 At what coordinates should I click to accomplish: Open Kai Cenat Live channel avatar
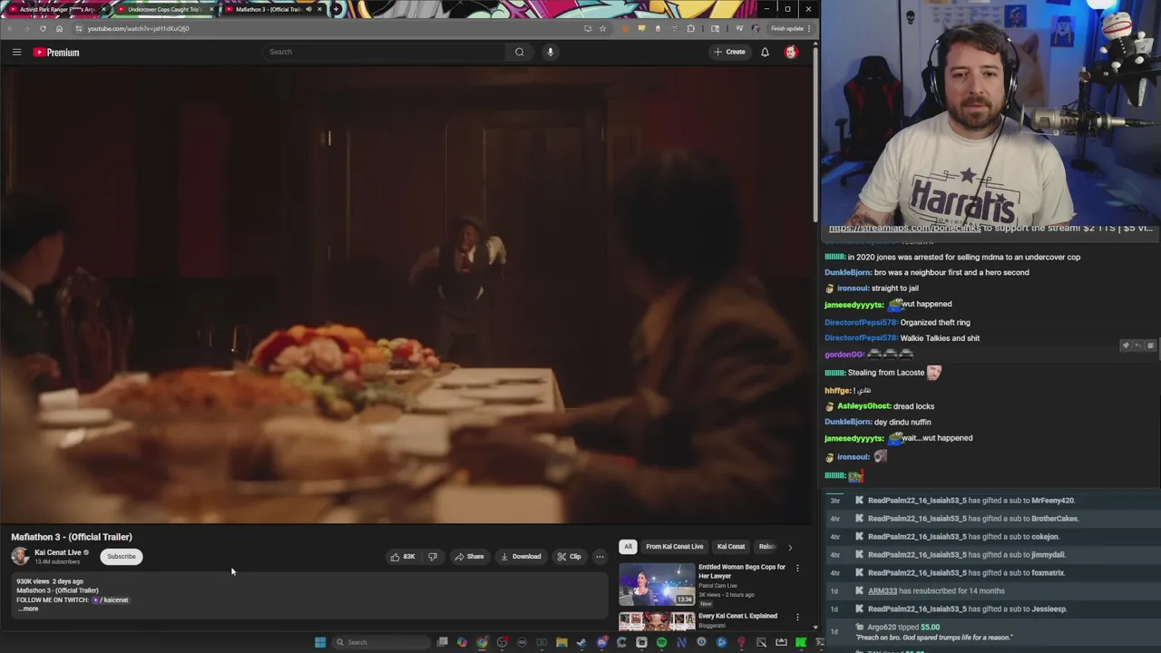click(x=20, y=556)
